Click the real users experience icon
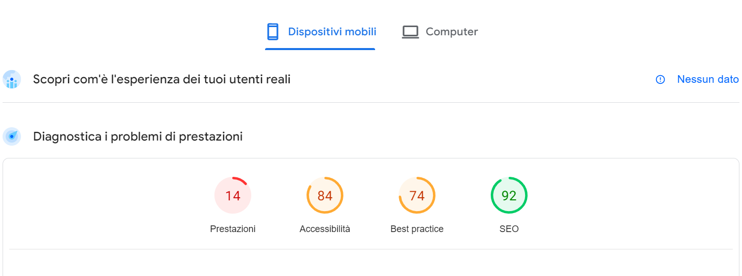This screenshot has width=742, height=276. [x=12, y=80]
